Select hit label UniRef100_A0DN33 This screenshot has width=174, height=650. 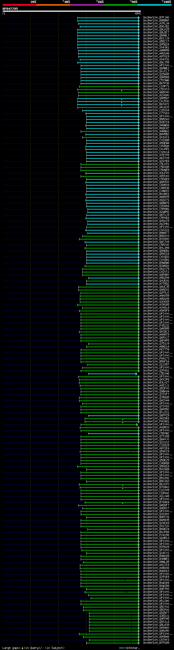click(x=156, y=428)
